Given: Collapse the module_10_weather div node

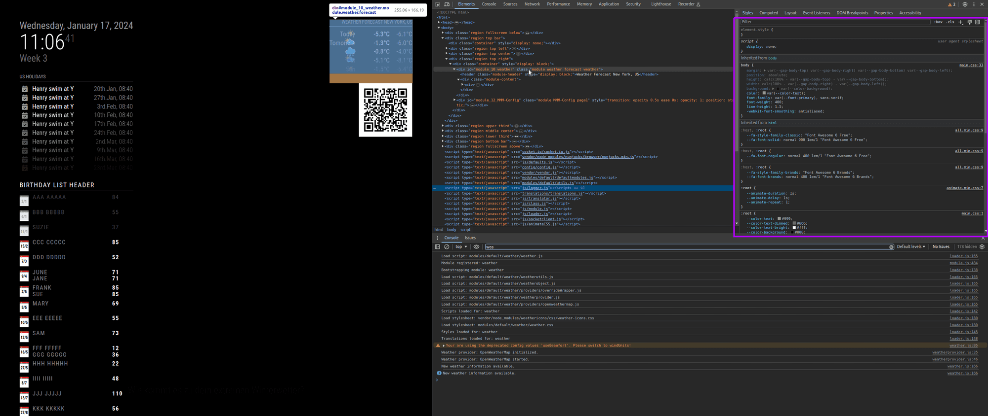Looking at the screenshot, I should pos(454,69).
